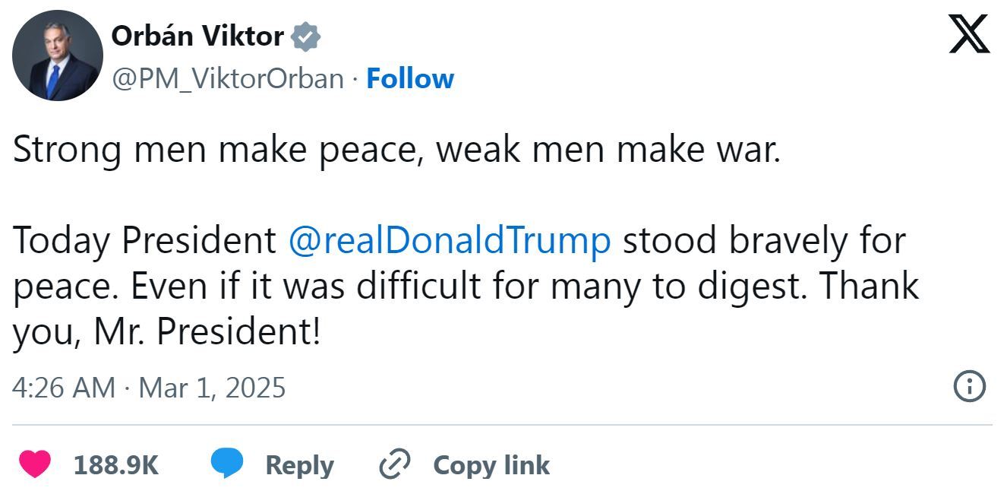1007x491 pixels.
Task: Click the X logo icon
Action: (x=969, y=35)
